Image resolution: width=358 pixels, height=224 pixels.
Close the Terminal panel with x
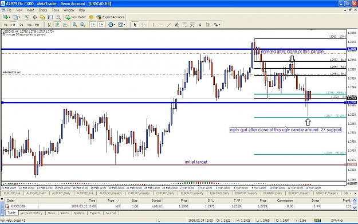pyautogui.click(x=2, y=199)
